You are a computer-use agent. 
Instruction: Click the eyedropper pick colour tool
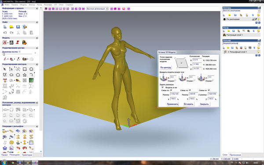click(18, 59)
